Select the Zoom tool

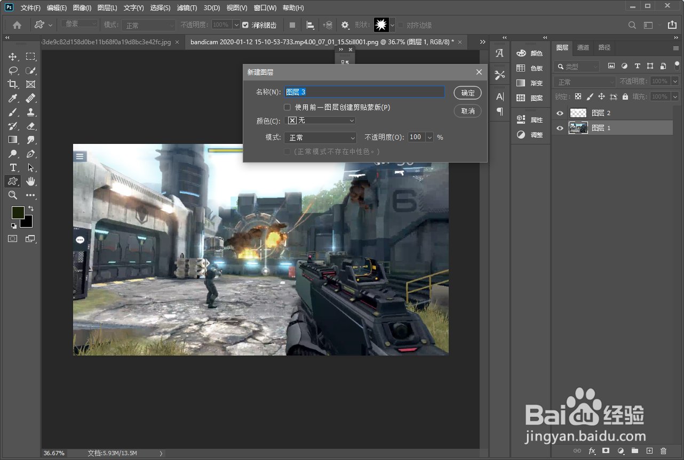pyautogui.click(x=13, y=195)
